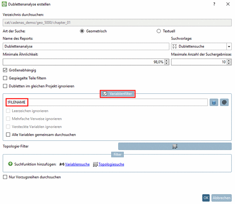Click the Dublettenanalyse app icon in title bar

pos(4,4)
